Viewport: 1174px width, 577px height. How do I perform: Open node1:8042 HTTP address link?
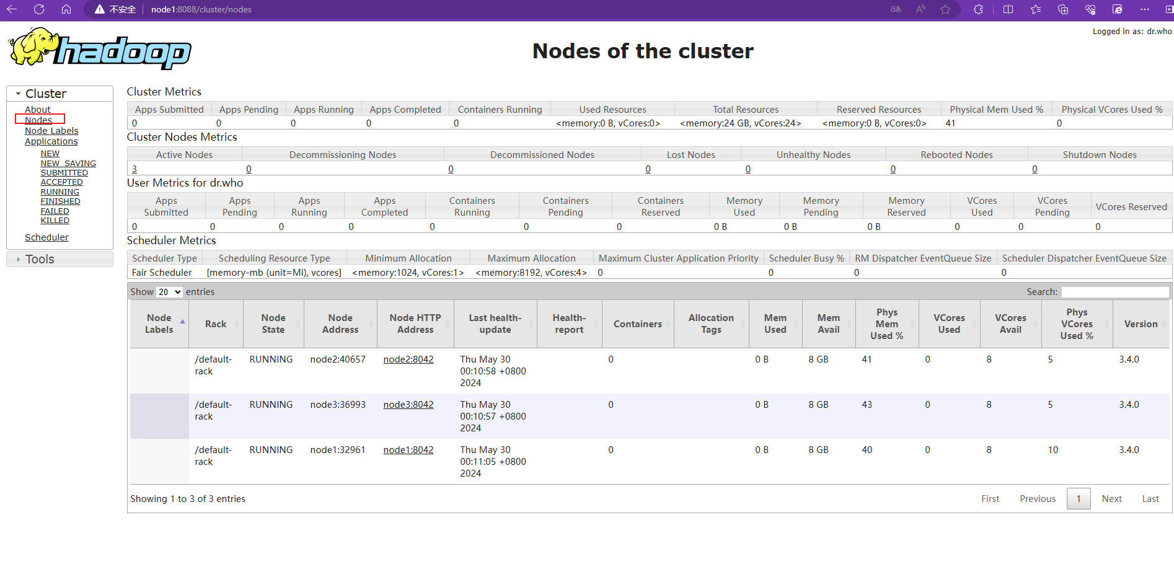pyautogui.click(x=408, y=450)
